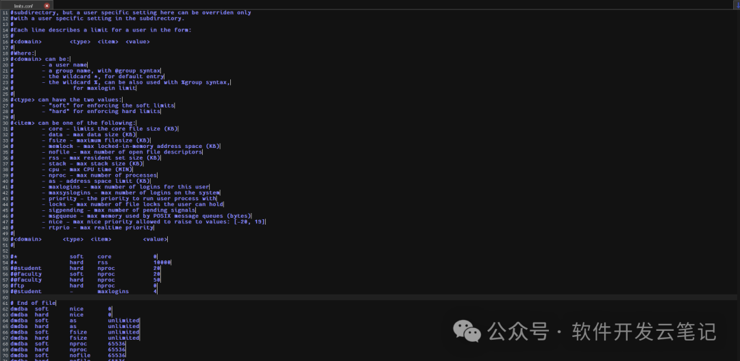The width and height of the screenshot is (740, 361).
Task: Click the 'dmdba soft fsize unlimited' line
Action: pos(75,332)
